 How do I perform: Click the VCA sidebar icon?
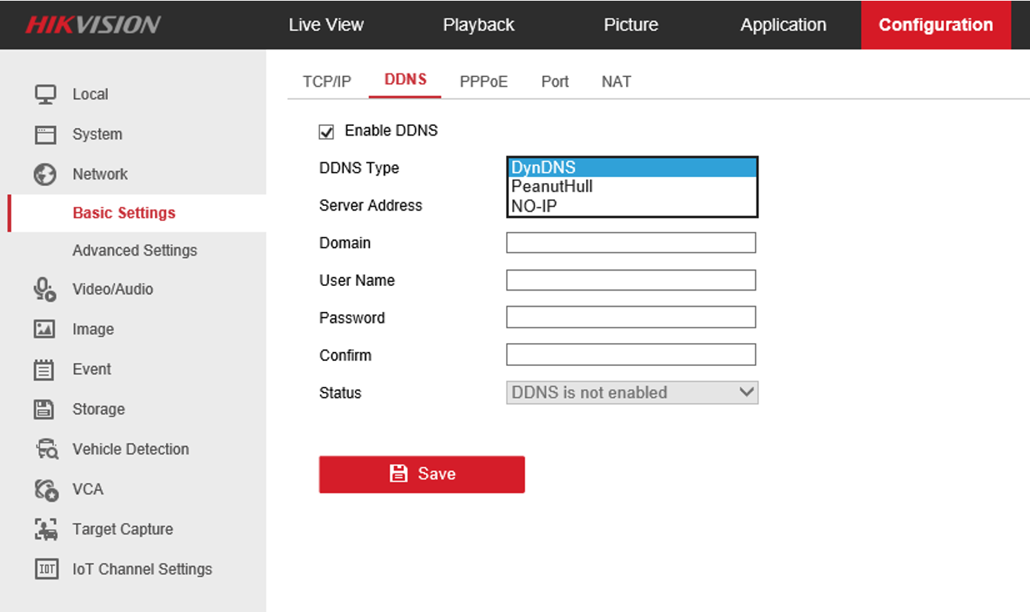[46, 489]
